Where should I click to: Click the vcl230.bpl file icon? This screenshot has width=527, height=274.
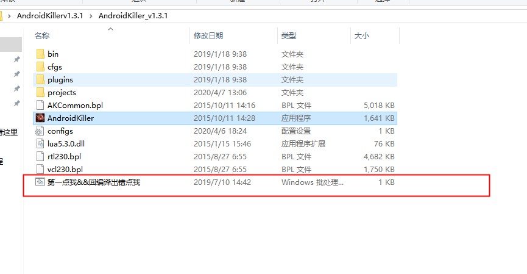pyautogui.click(x=40, y=169)
